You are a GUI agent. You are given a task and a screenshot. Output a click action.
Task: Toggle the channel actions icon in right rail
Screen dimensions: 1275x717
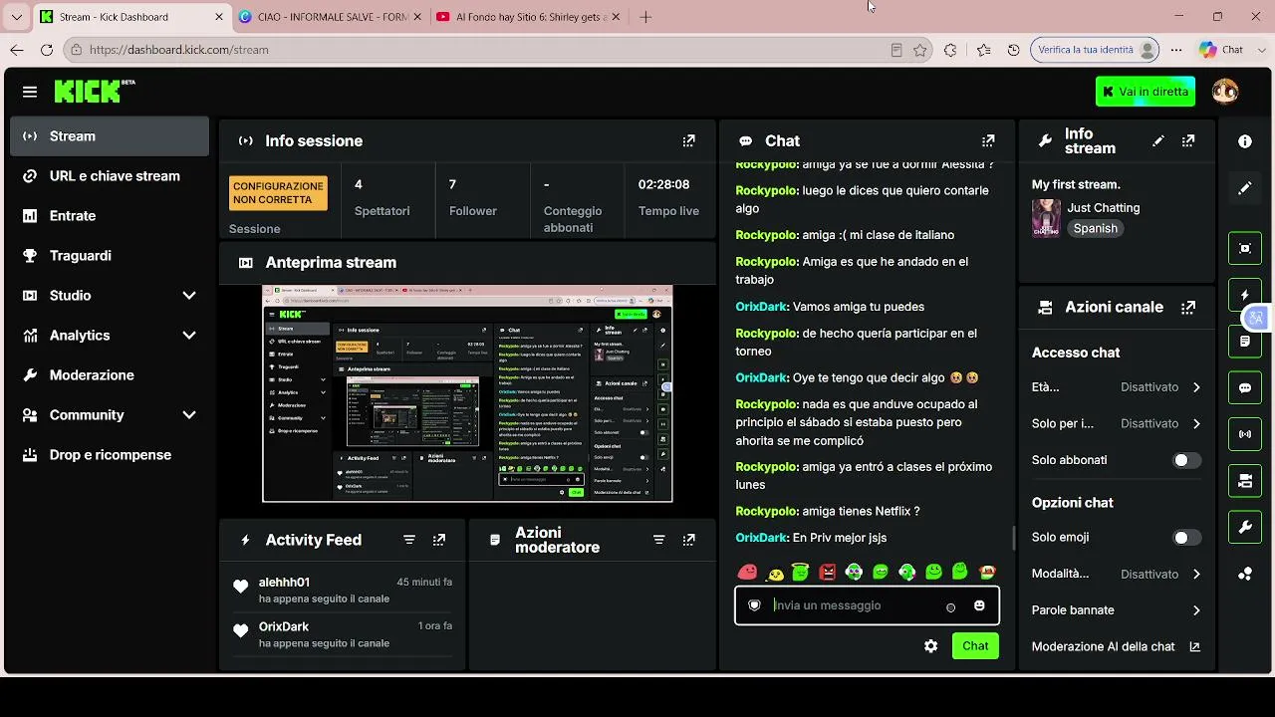point(1245,481)
